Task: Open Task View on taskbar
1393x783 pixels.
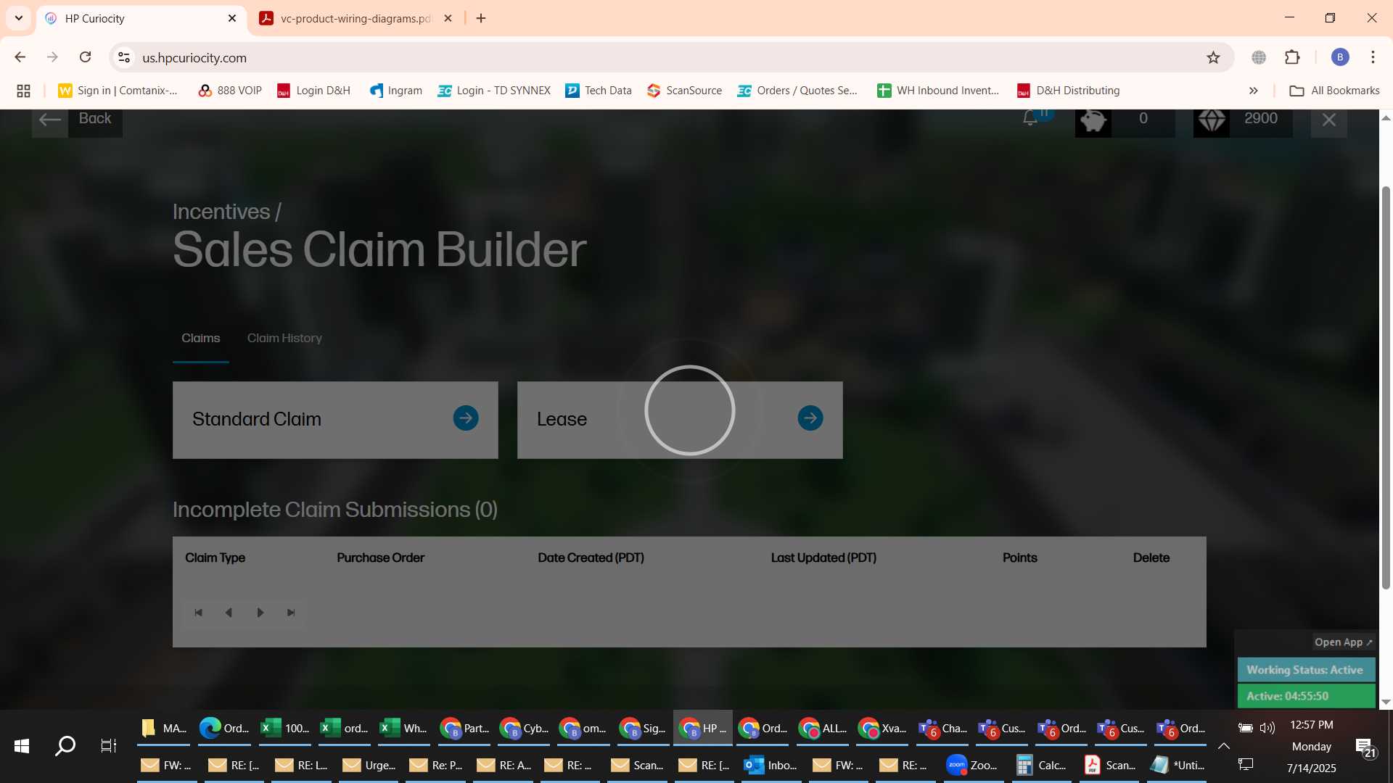Action: pyautogui.click(x=109, y=746)
